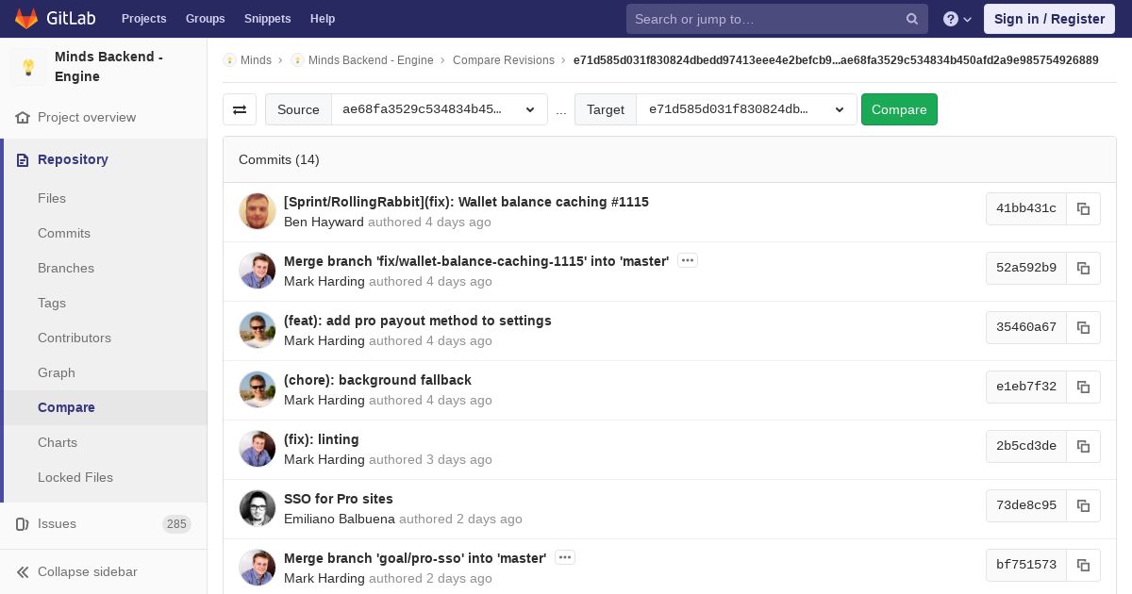Click avatar on background fallback commit

pos(258,389)
